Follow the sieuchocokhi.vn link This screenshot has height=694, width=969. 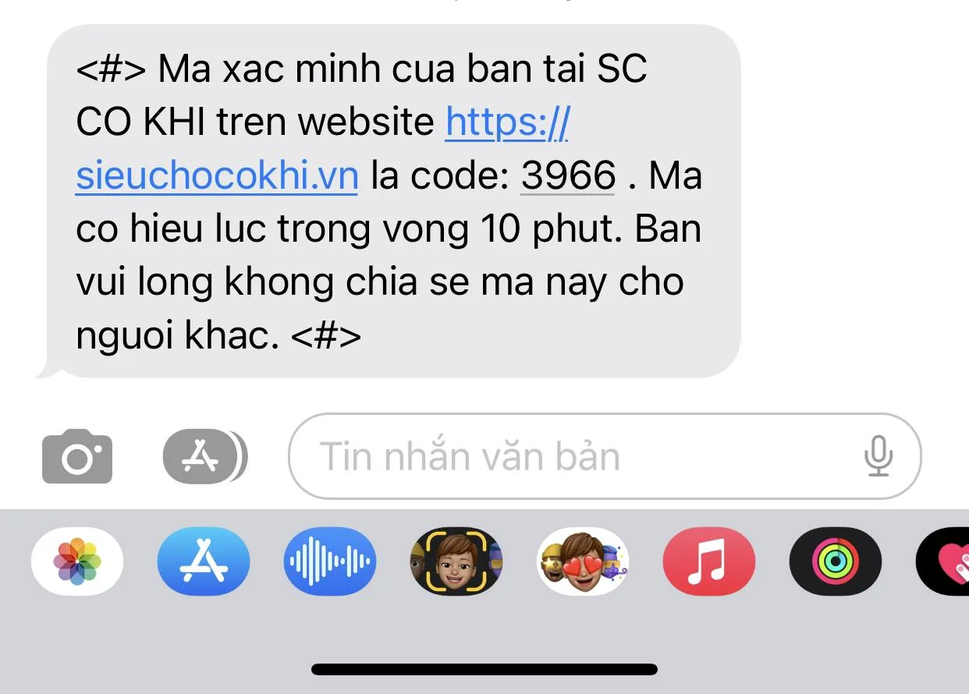pos(217,175)
